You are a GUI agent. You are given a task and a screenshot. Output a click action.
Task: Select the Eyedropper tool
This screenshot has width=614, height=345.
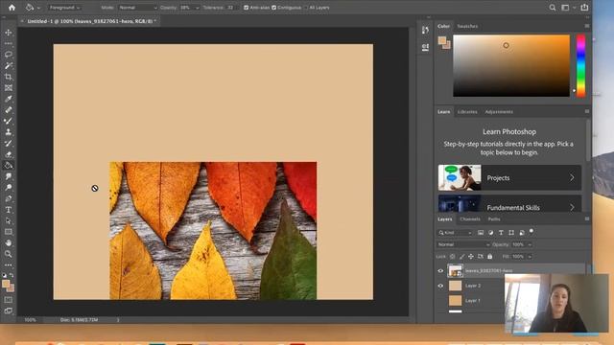(9, 99)
